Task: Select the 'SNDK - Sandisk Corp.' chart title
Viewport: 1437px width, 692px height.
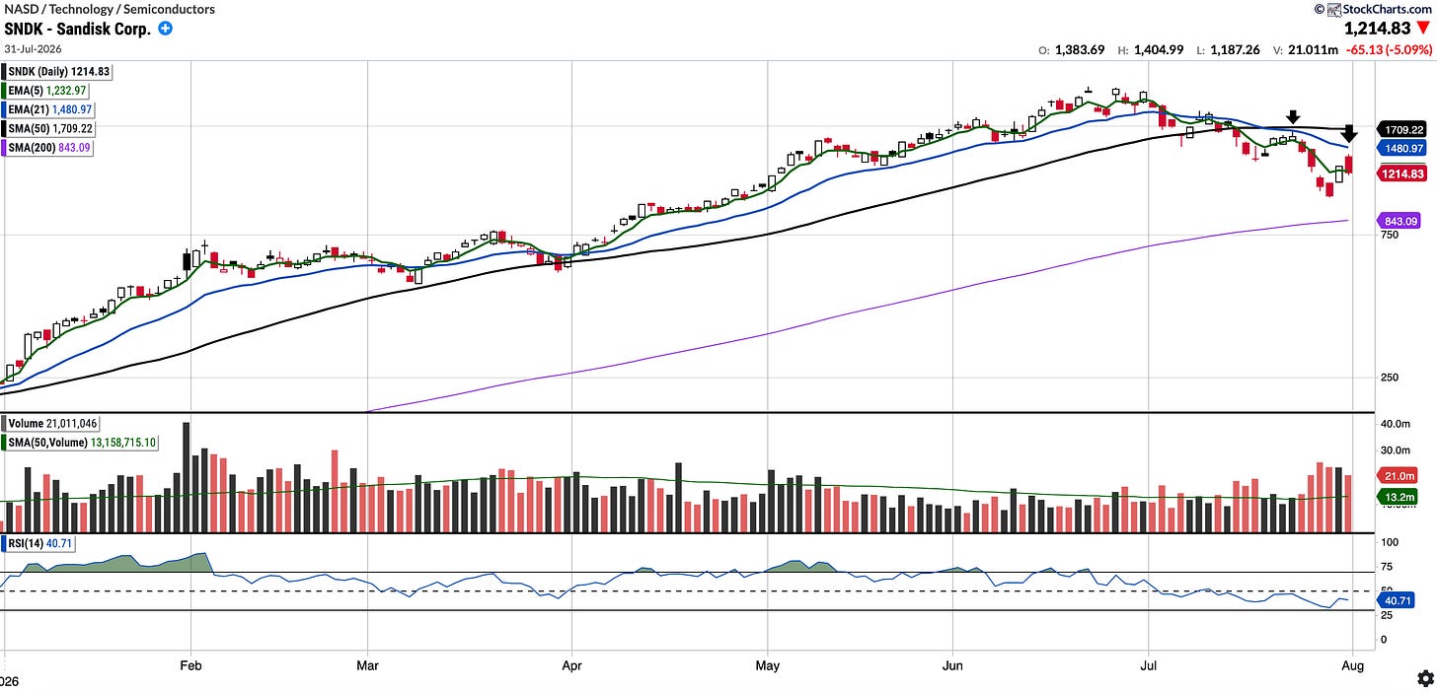Action: point(76,29)
